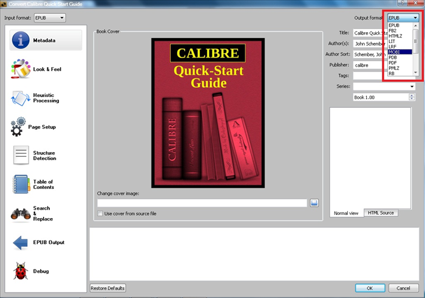Open the Metadata section
This screenshot has width=425, height=298.
[46, 41]
